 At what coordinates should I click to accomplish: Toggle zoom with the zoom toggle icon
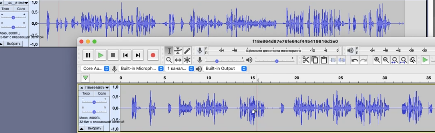412,60
